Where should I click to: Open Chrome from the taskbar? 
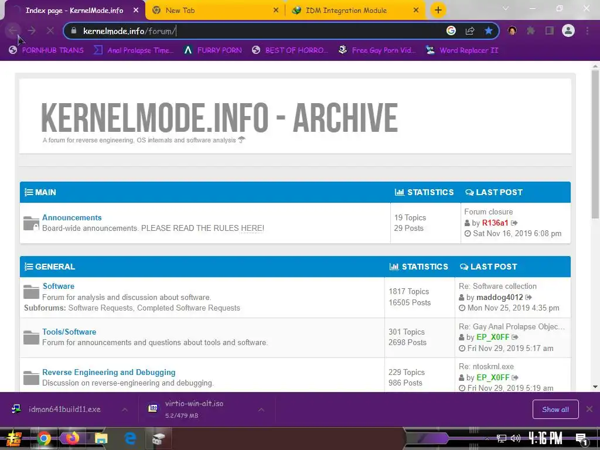(x=43, y=438)
